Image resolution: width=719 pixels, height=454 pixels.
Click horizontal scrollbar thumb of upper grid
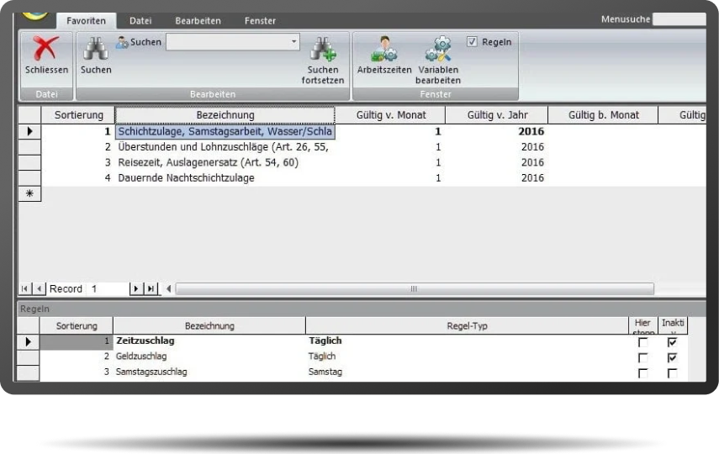tap(415, 289)
